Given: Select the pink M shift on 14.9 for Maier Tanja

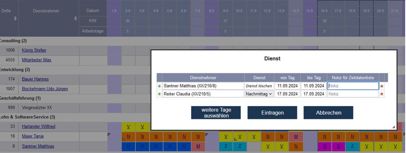Looking at the screenshot, I should click(296, 136).
